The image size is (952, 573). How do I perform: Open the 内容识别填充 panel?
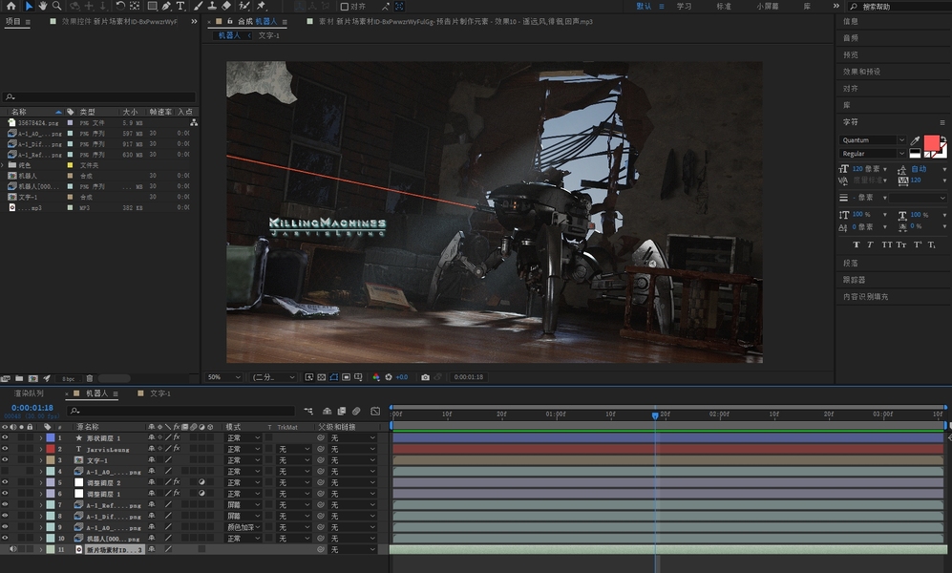[865, 297]
